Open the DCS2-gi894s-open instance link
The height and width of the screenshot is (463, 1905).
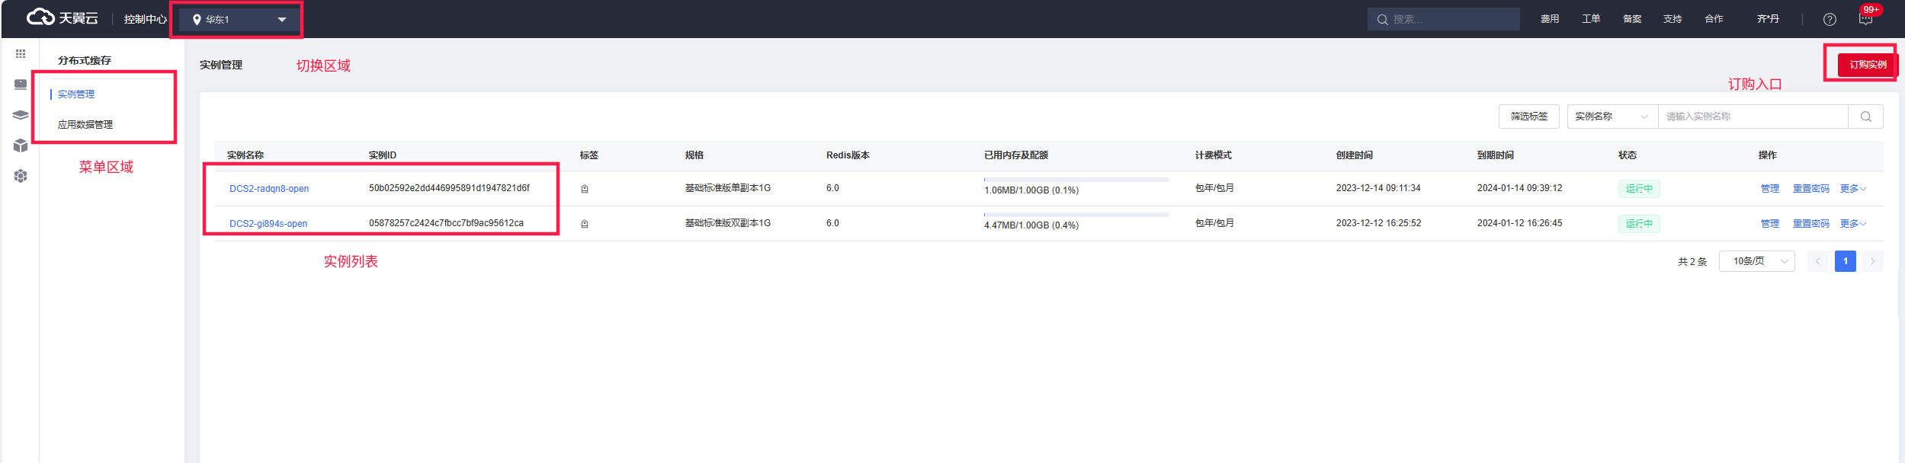(x=268, y=224)
